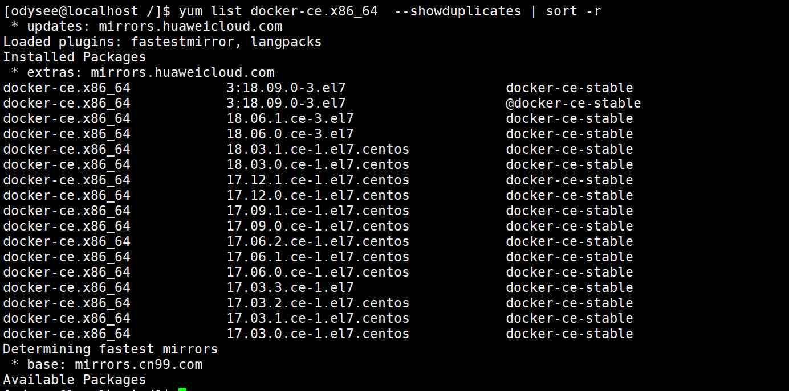Select the 18.03.1.ce-1.el7.centos version
The width and height of the screenshot is (789, 391).
click(318, 150)
